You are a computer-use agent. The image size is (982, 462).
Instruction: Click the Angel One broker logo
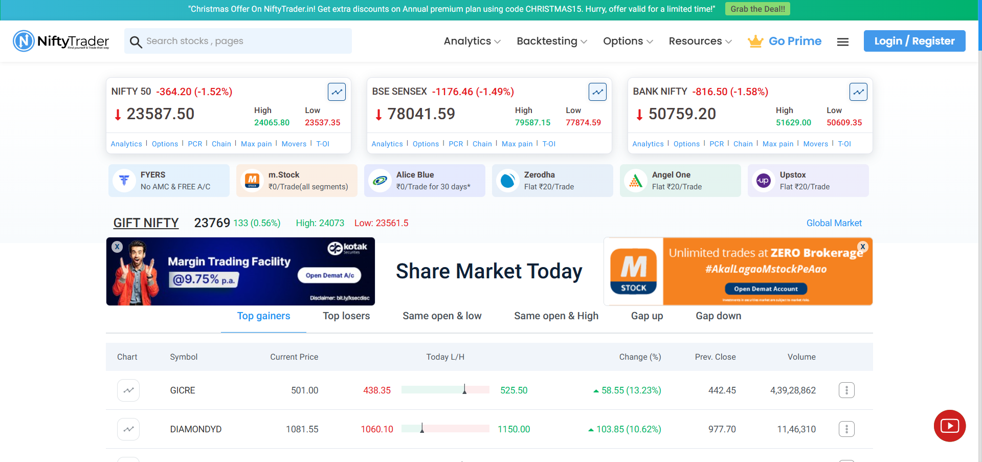coord(636,181)
